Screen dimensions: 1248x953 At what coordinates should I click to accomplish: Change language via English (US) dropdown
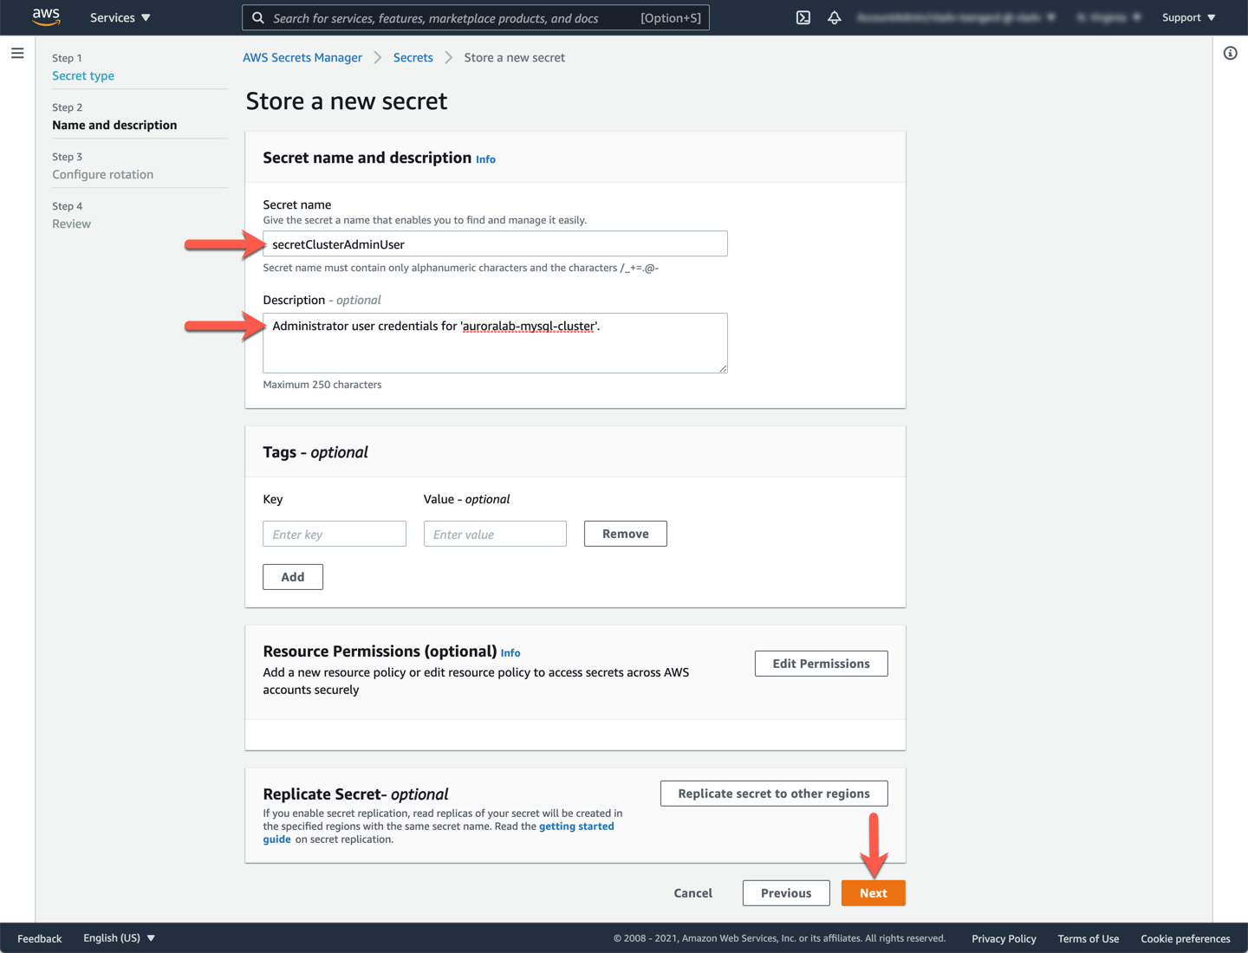(119, 938)
